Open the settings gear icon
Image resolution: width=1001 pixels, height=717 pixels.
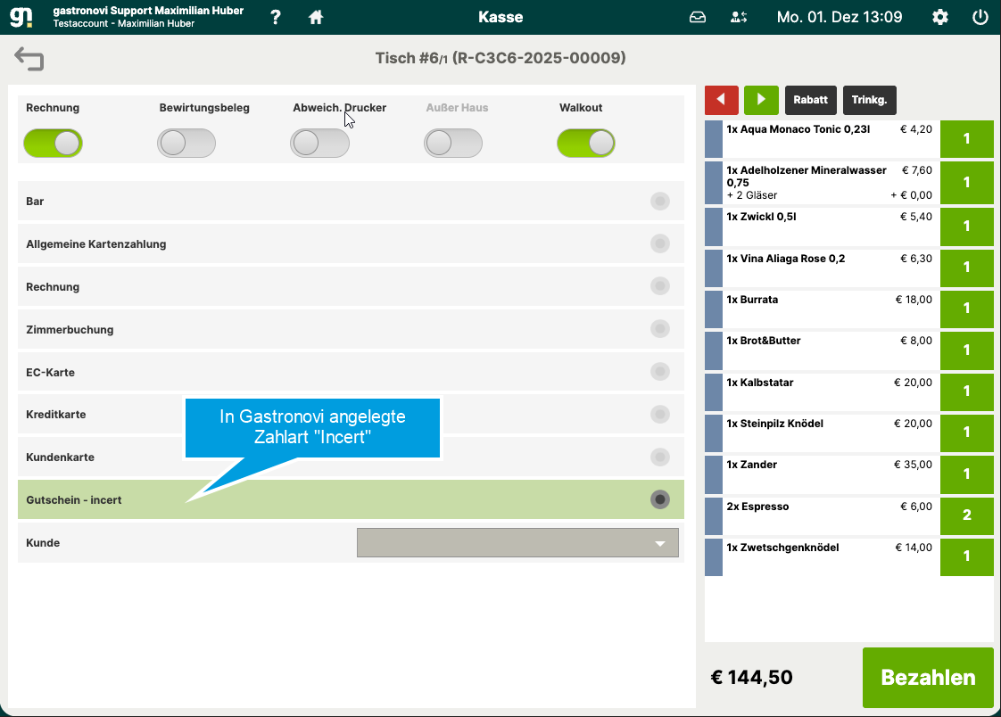(939, 17)
